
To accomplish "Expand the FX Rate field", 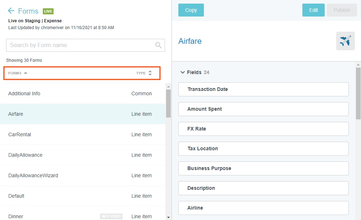I will (x=263, y=129).
